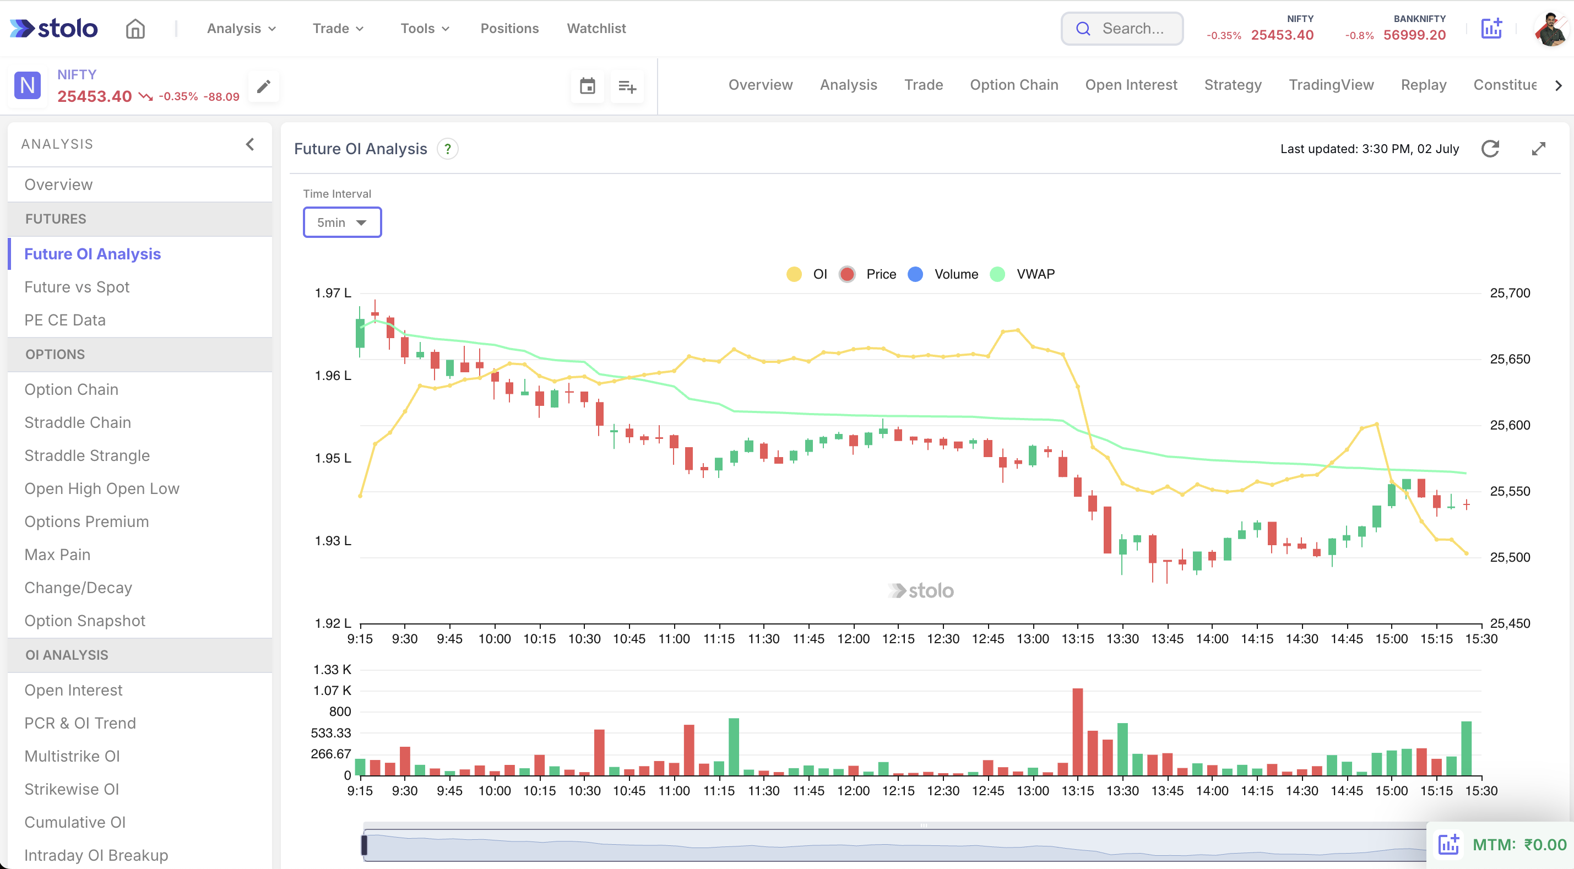Open Future vs Spot in sidebar

tap(140, 287)
